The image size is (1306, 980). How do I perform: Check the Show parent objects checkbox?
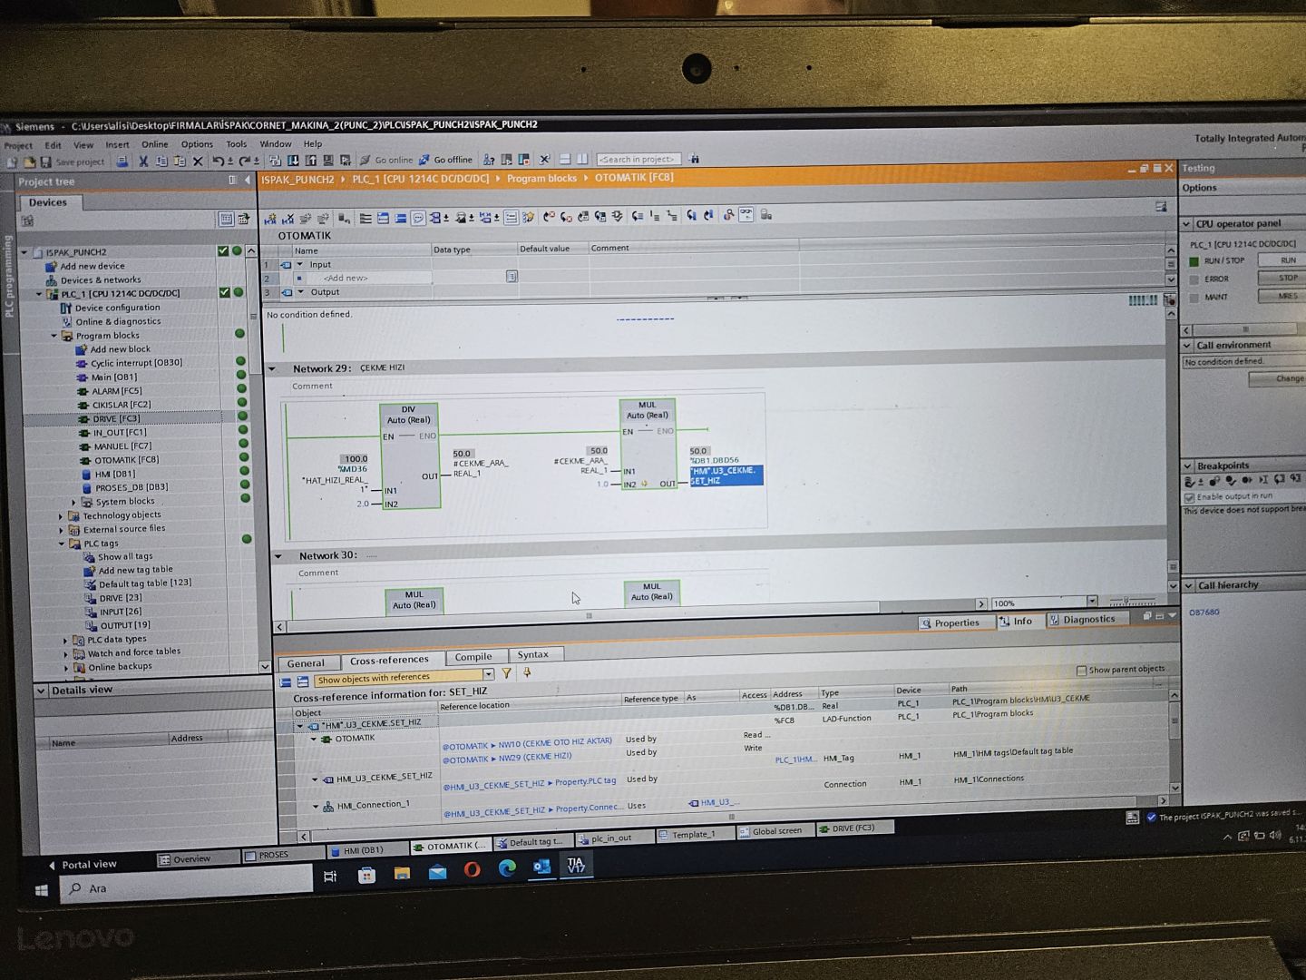click(1081, 671)
